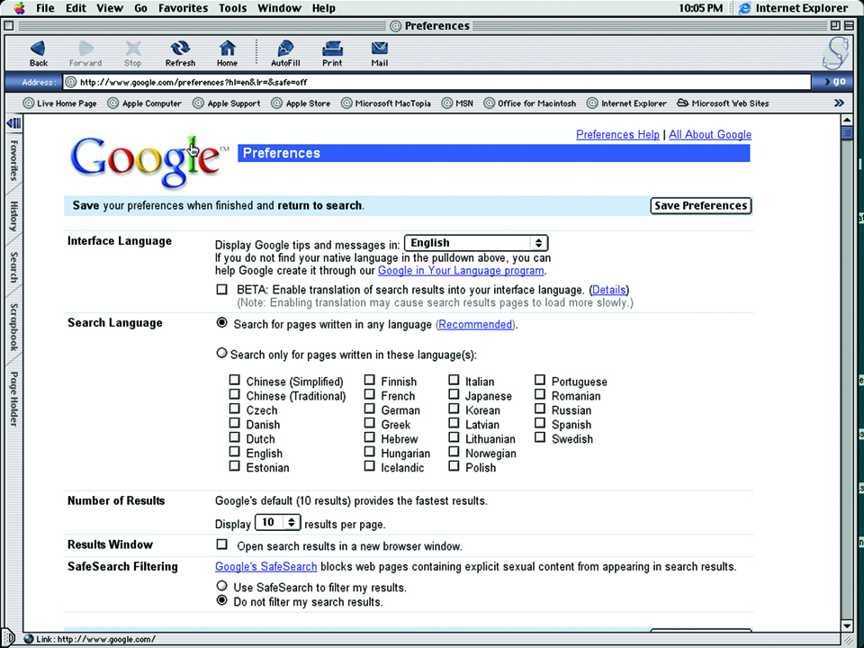Click the vertical scrollbar down arrow

point(848,625)
